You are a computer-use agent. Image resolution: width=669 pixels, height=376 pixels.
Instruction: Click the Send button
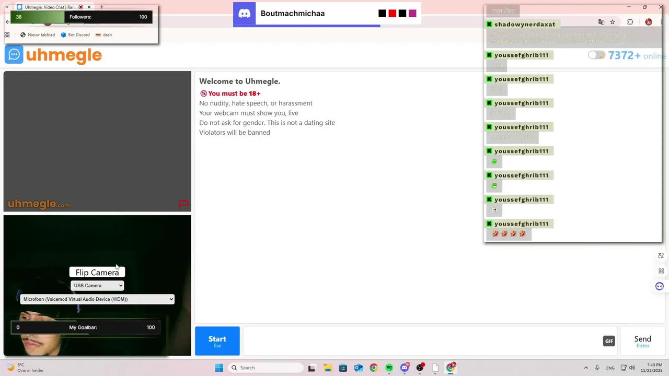click(642, 341)
